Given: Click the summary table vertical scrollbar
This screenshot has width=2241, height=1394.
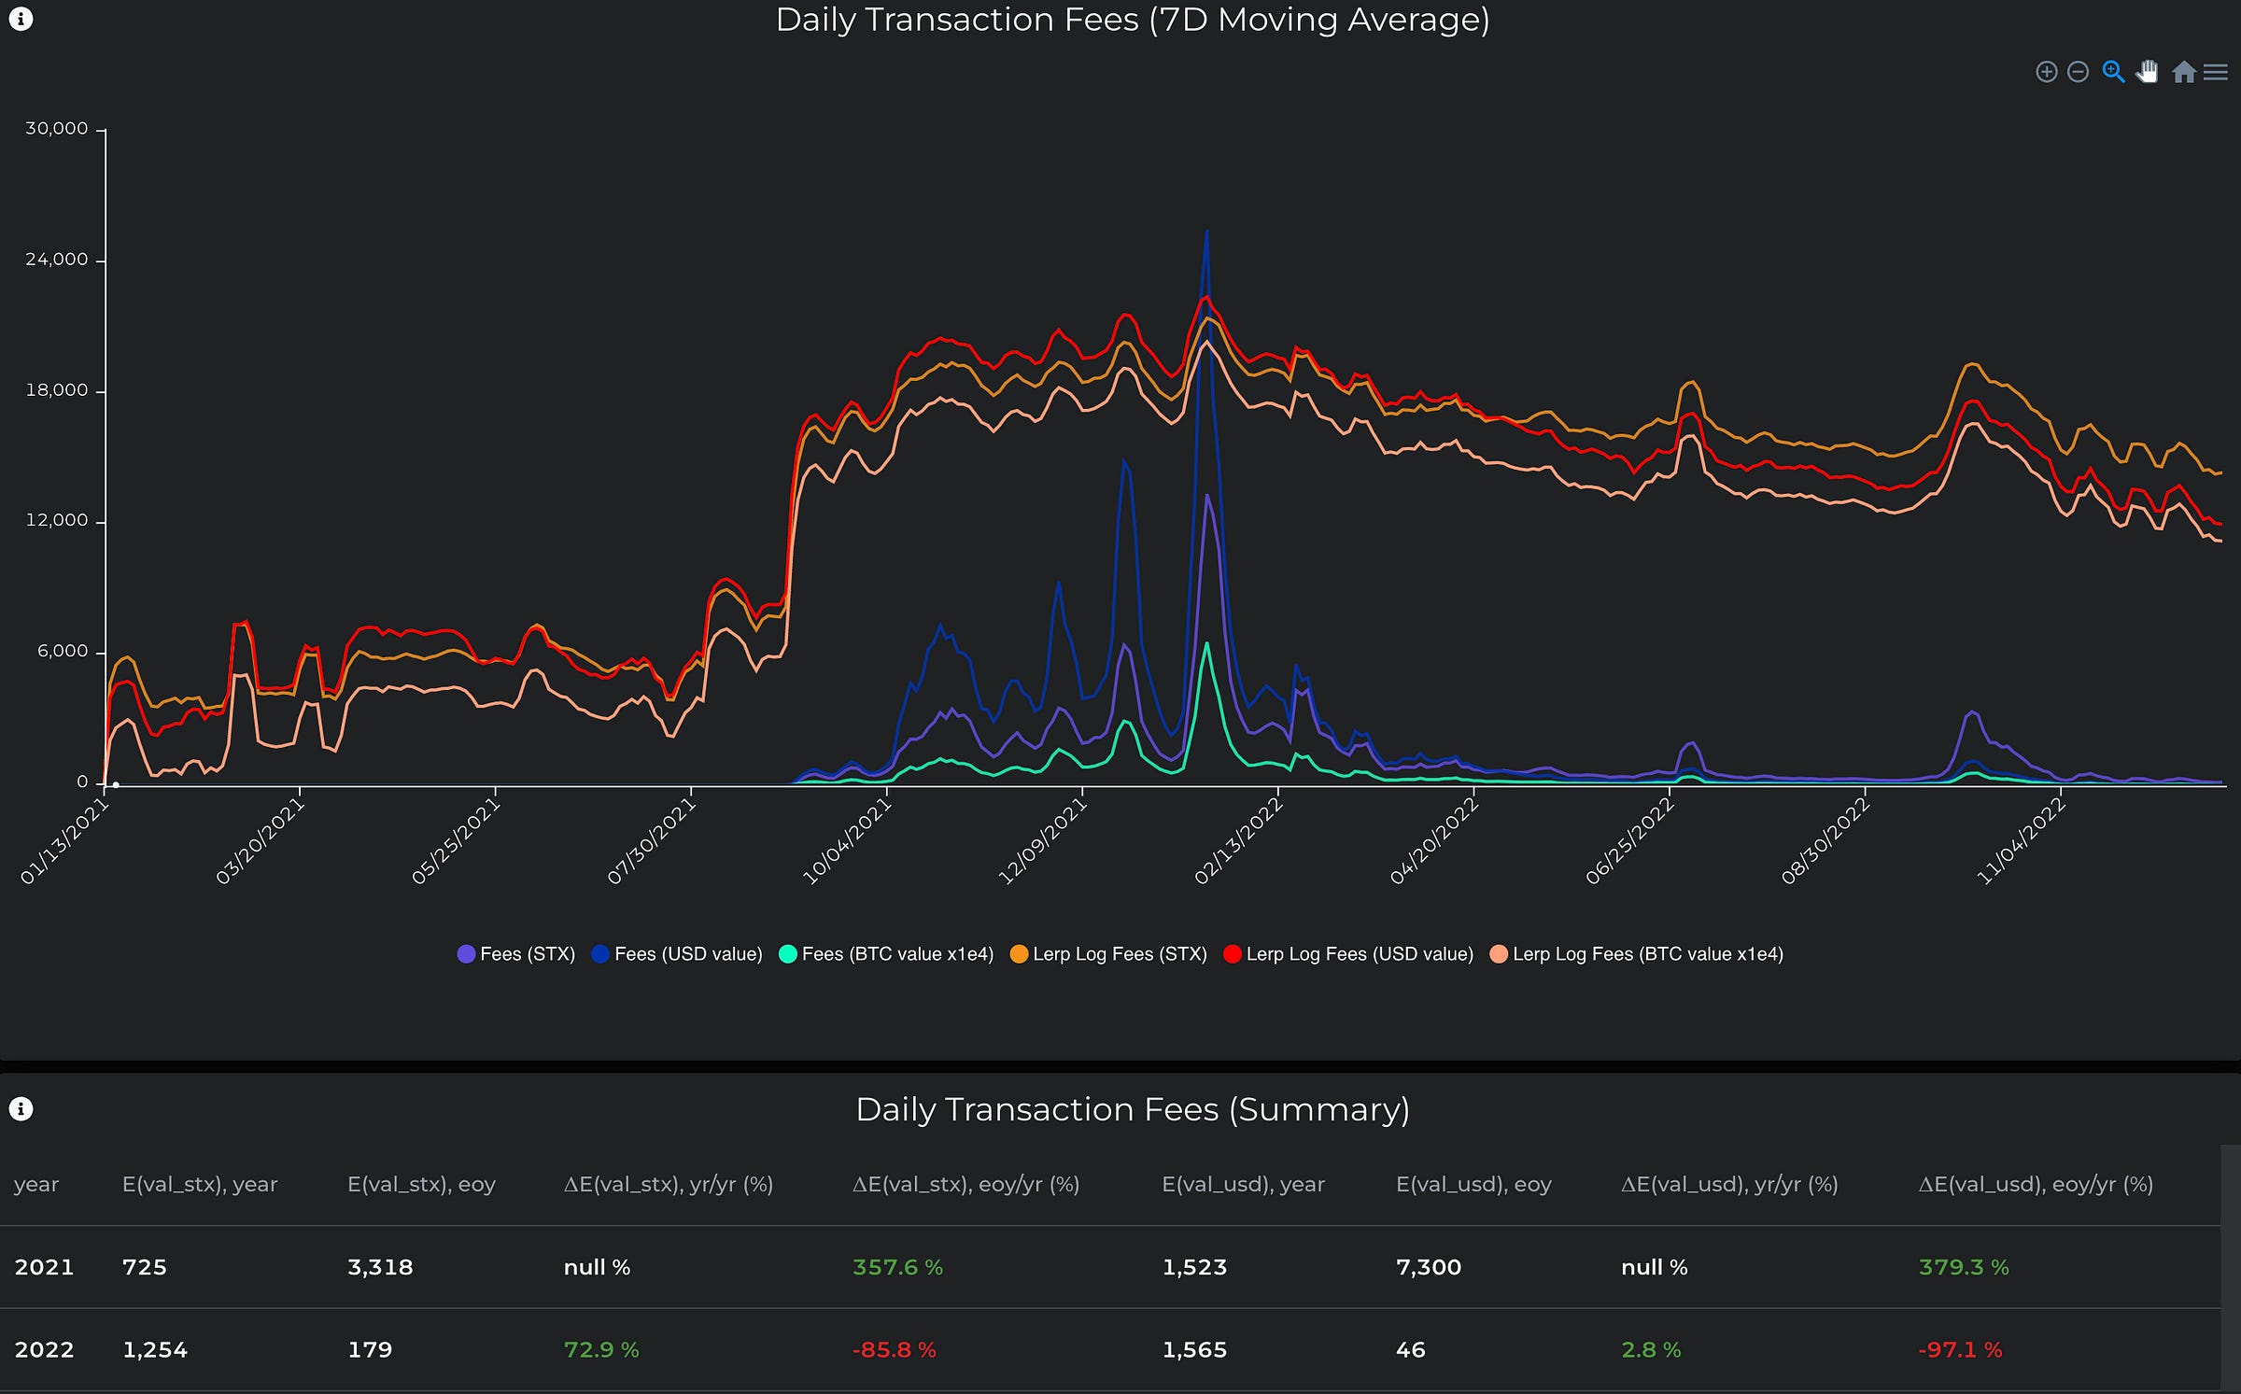Looking at the screenshot, I should click(x=2231, y=1270).
